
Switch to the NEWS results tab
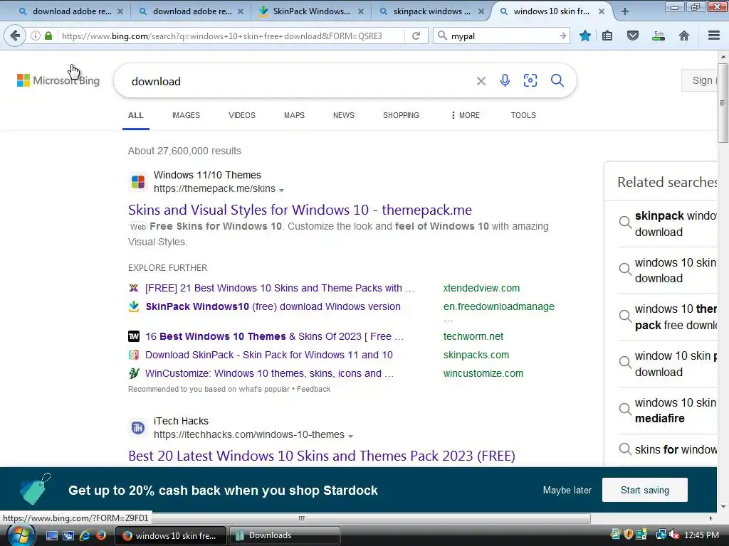coord(344,115)
